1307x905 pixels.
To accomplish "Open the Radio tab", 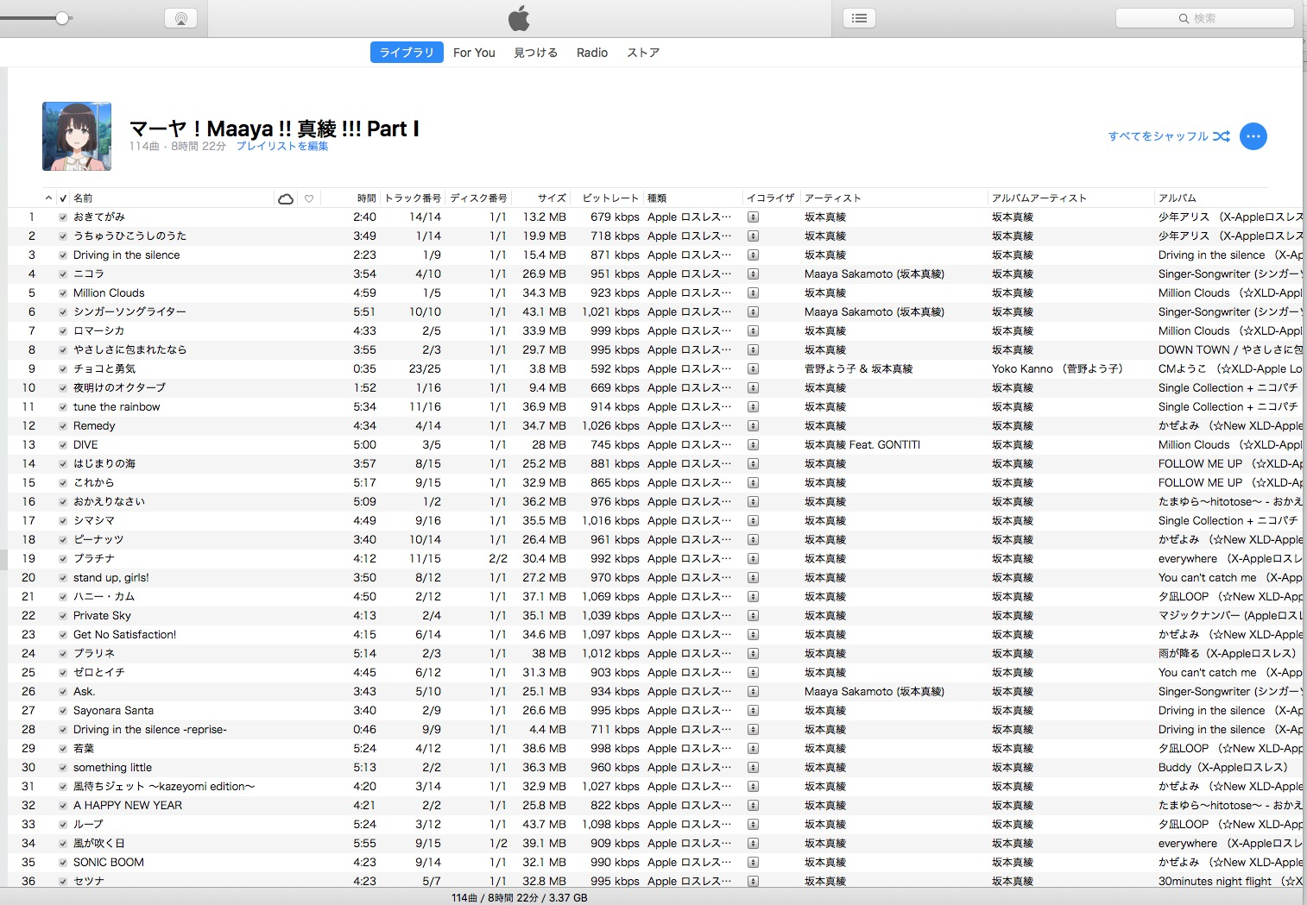I will [x=591, y=53].
